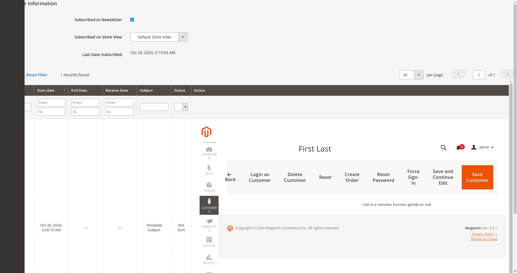517x273 pixels.
Task: Click the footer Magento logo
Action: (230, 228)
